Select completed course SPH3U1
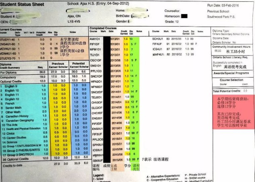The height and width of the screenshot is (182, 255). [x=98, y=144]
